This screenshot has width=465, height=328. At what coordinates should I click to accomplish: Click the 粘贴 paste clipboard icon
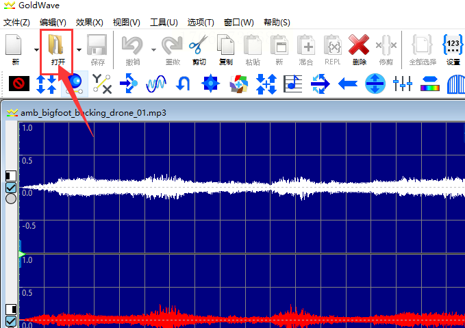pos(253,45)
